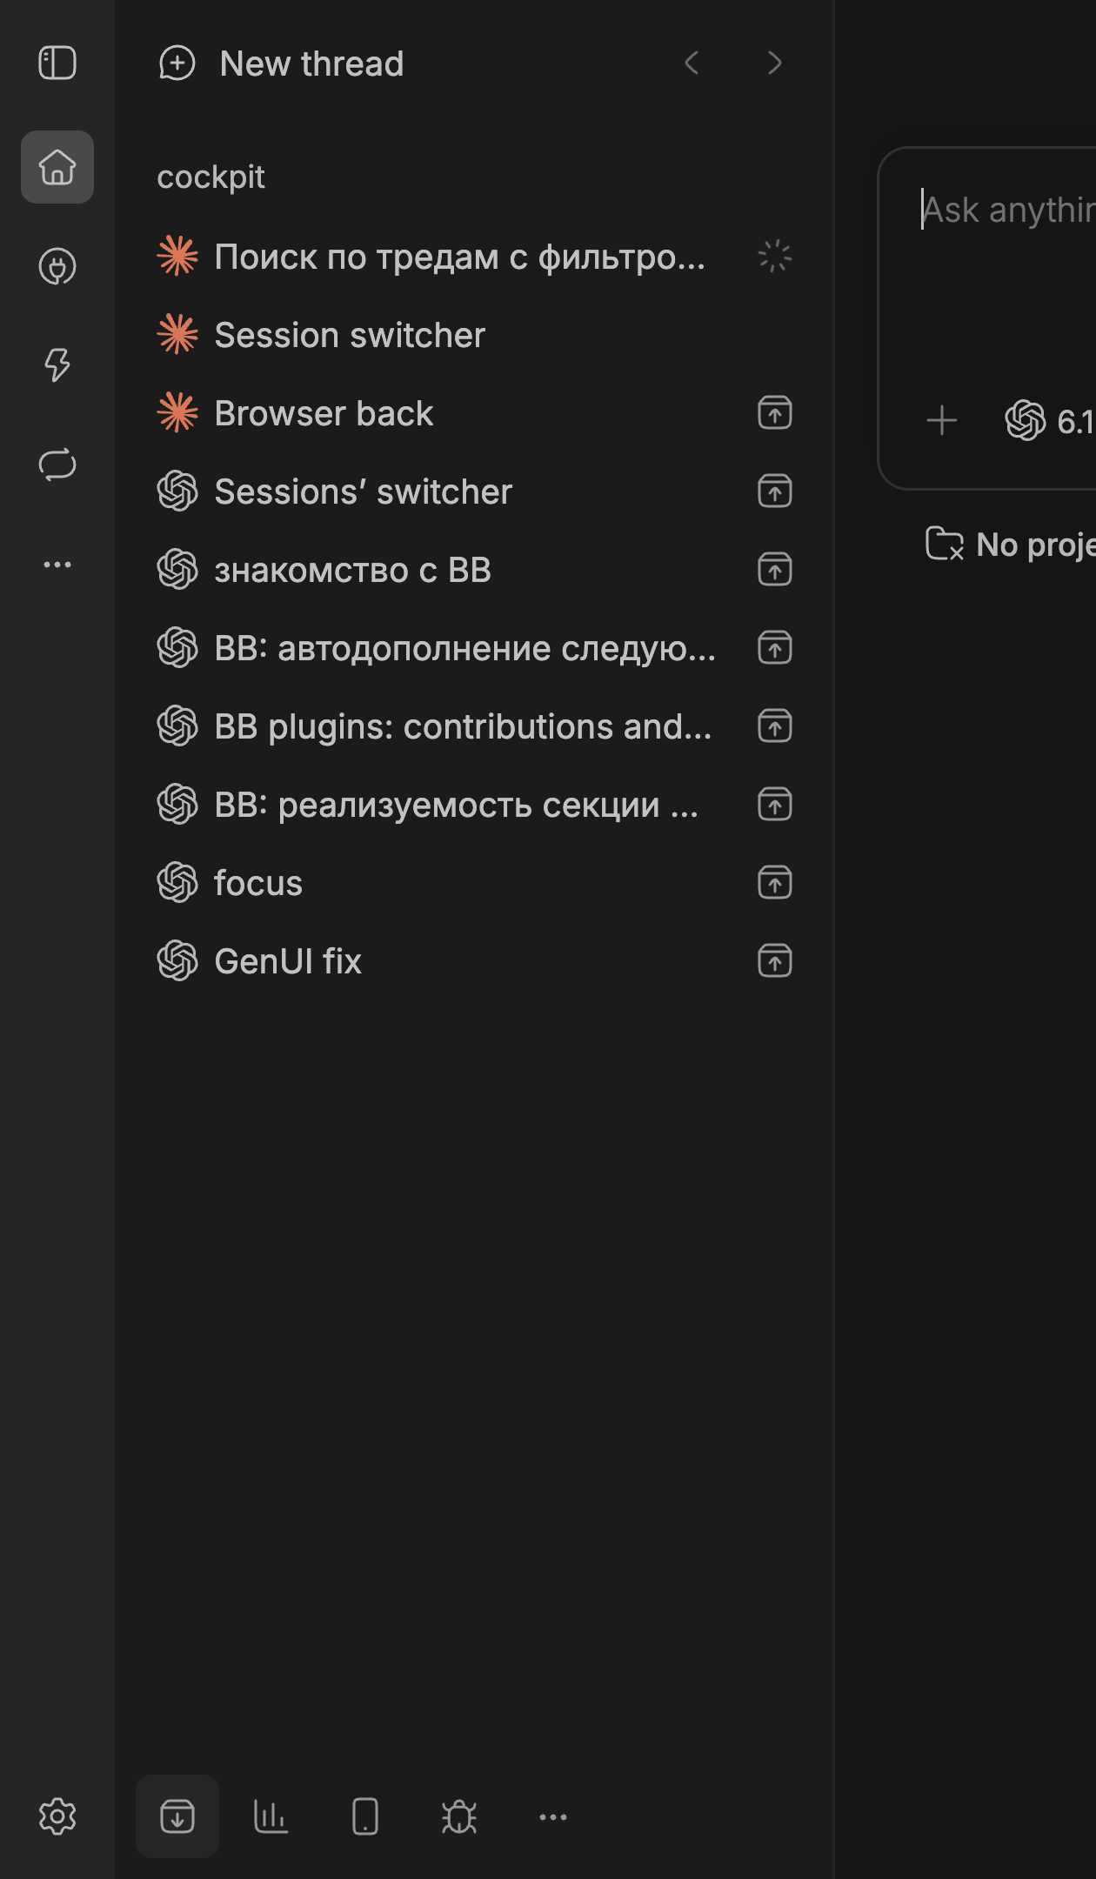Show more options in left rail
The width and height of the screenshot is (1096, 1879).
tap(57, 565)
